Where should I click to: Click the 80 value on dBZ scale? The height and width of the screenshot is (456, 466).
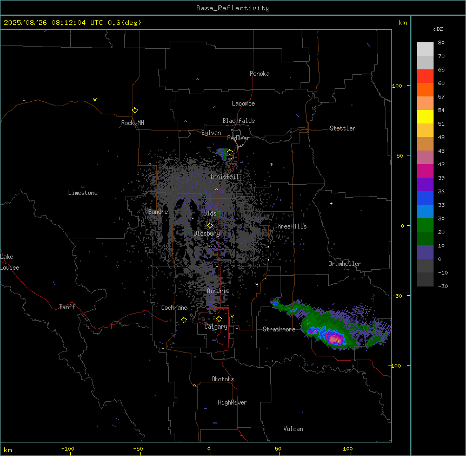[x=441, y=43]
